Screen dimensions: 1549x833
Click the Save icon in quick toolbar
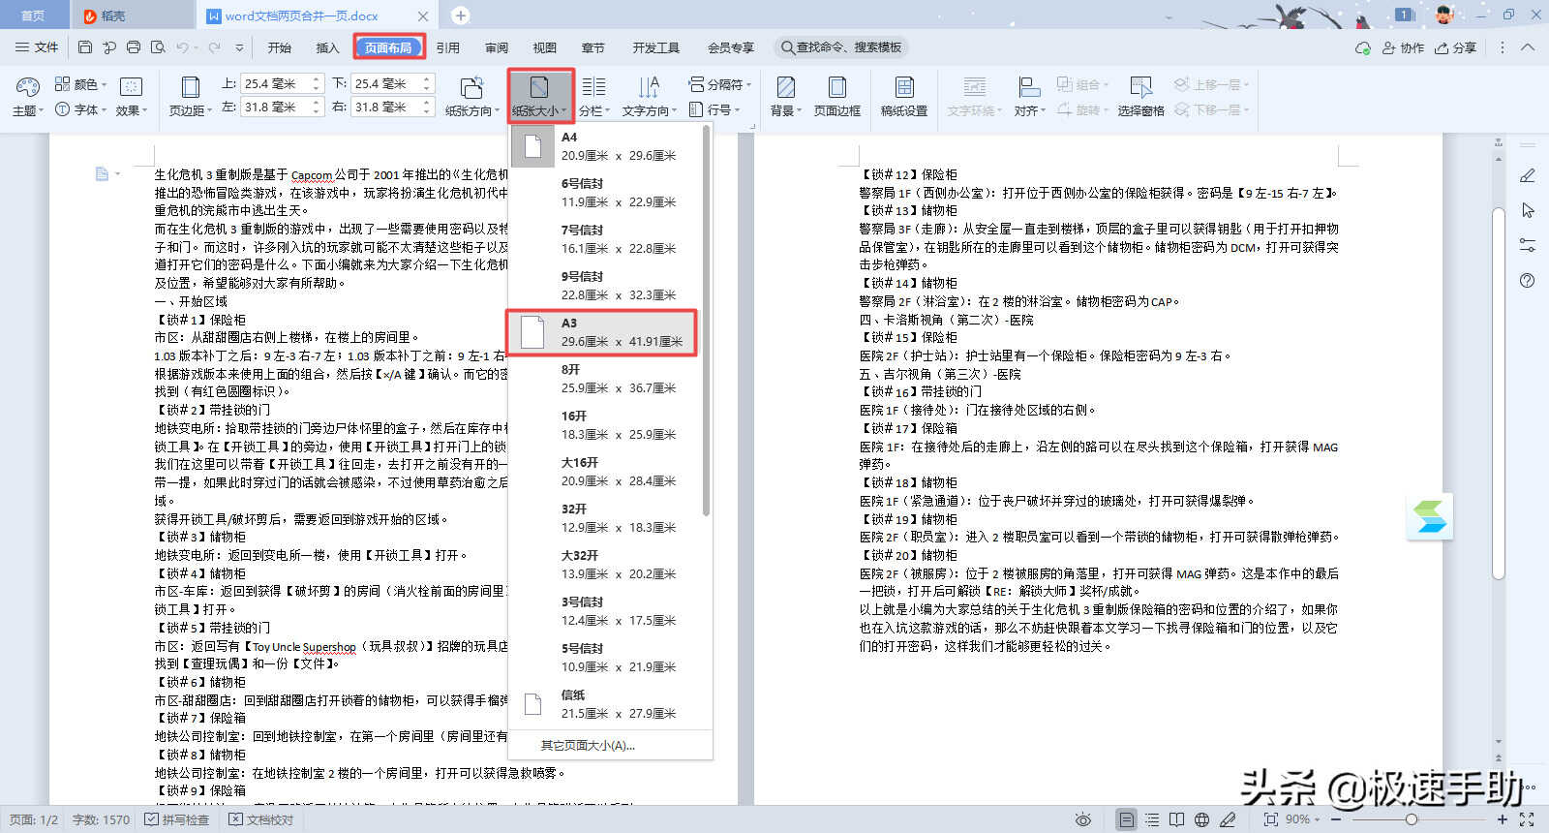pyautogui.click(x=85, y=47)
